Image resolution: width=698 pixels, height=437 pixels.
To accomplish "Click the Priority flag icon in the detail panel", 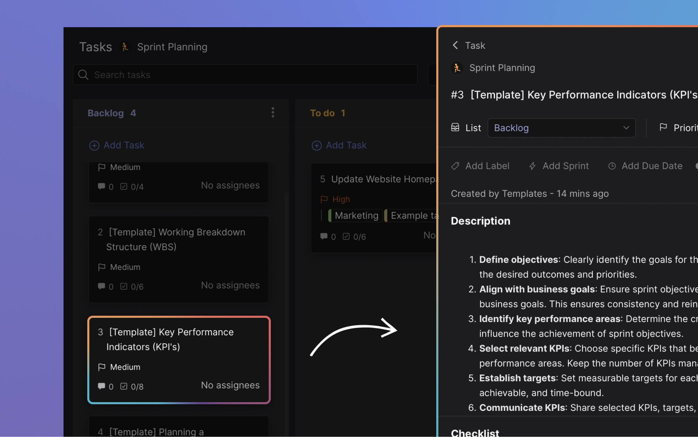I will [x=664, y=128].
